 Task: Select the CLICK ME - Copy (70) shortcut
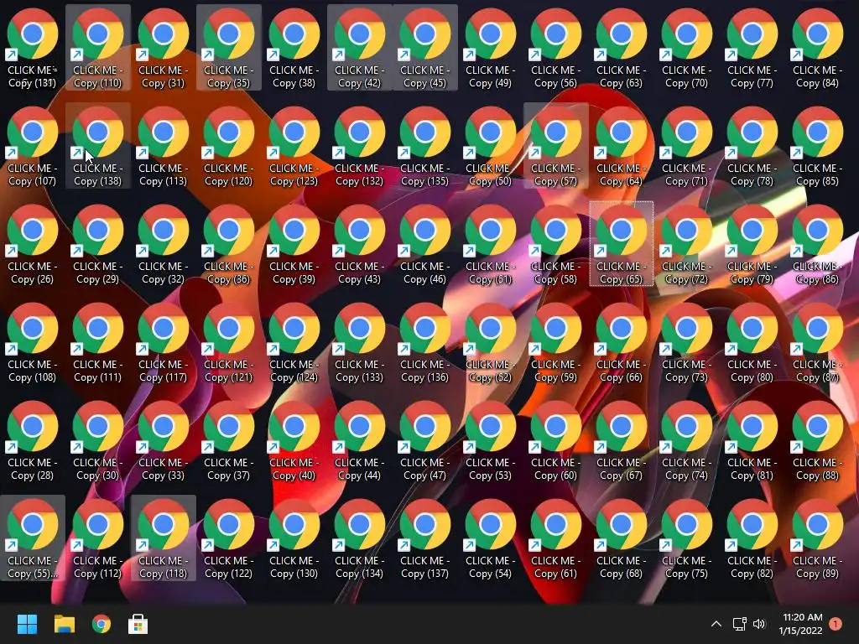click(x=686, y=48)
